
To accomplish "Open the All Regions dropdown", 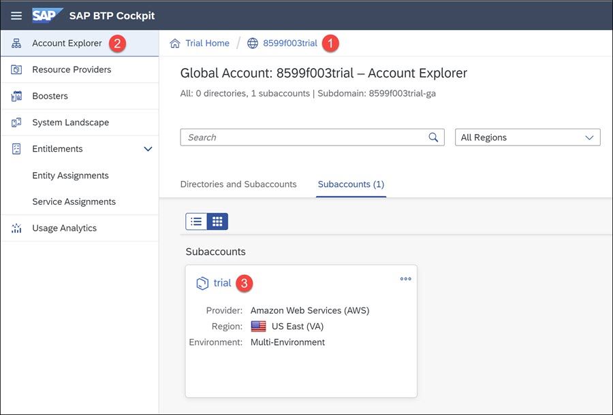I will 527,137.
